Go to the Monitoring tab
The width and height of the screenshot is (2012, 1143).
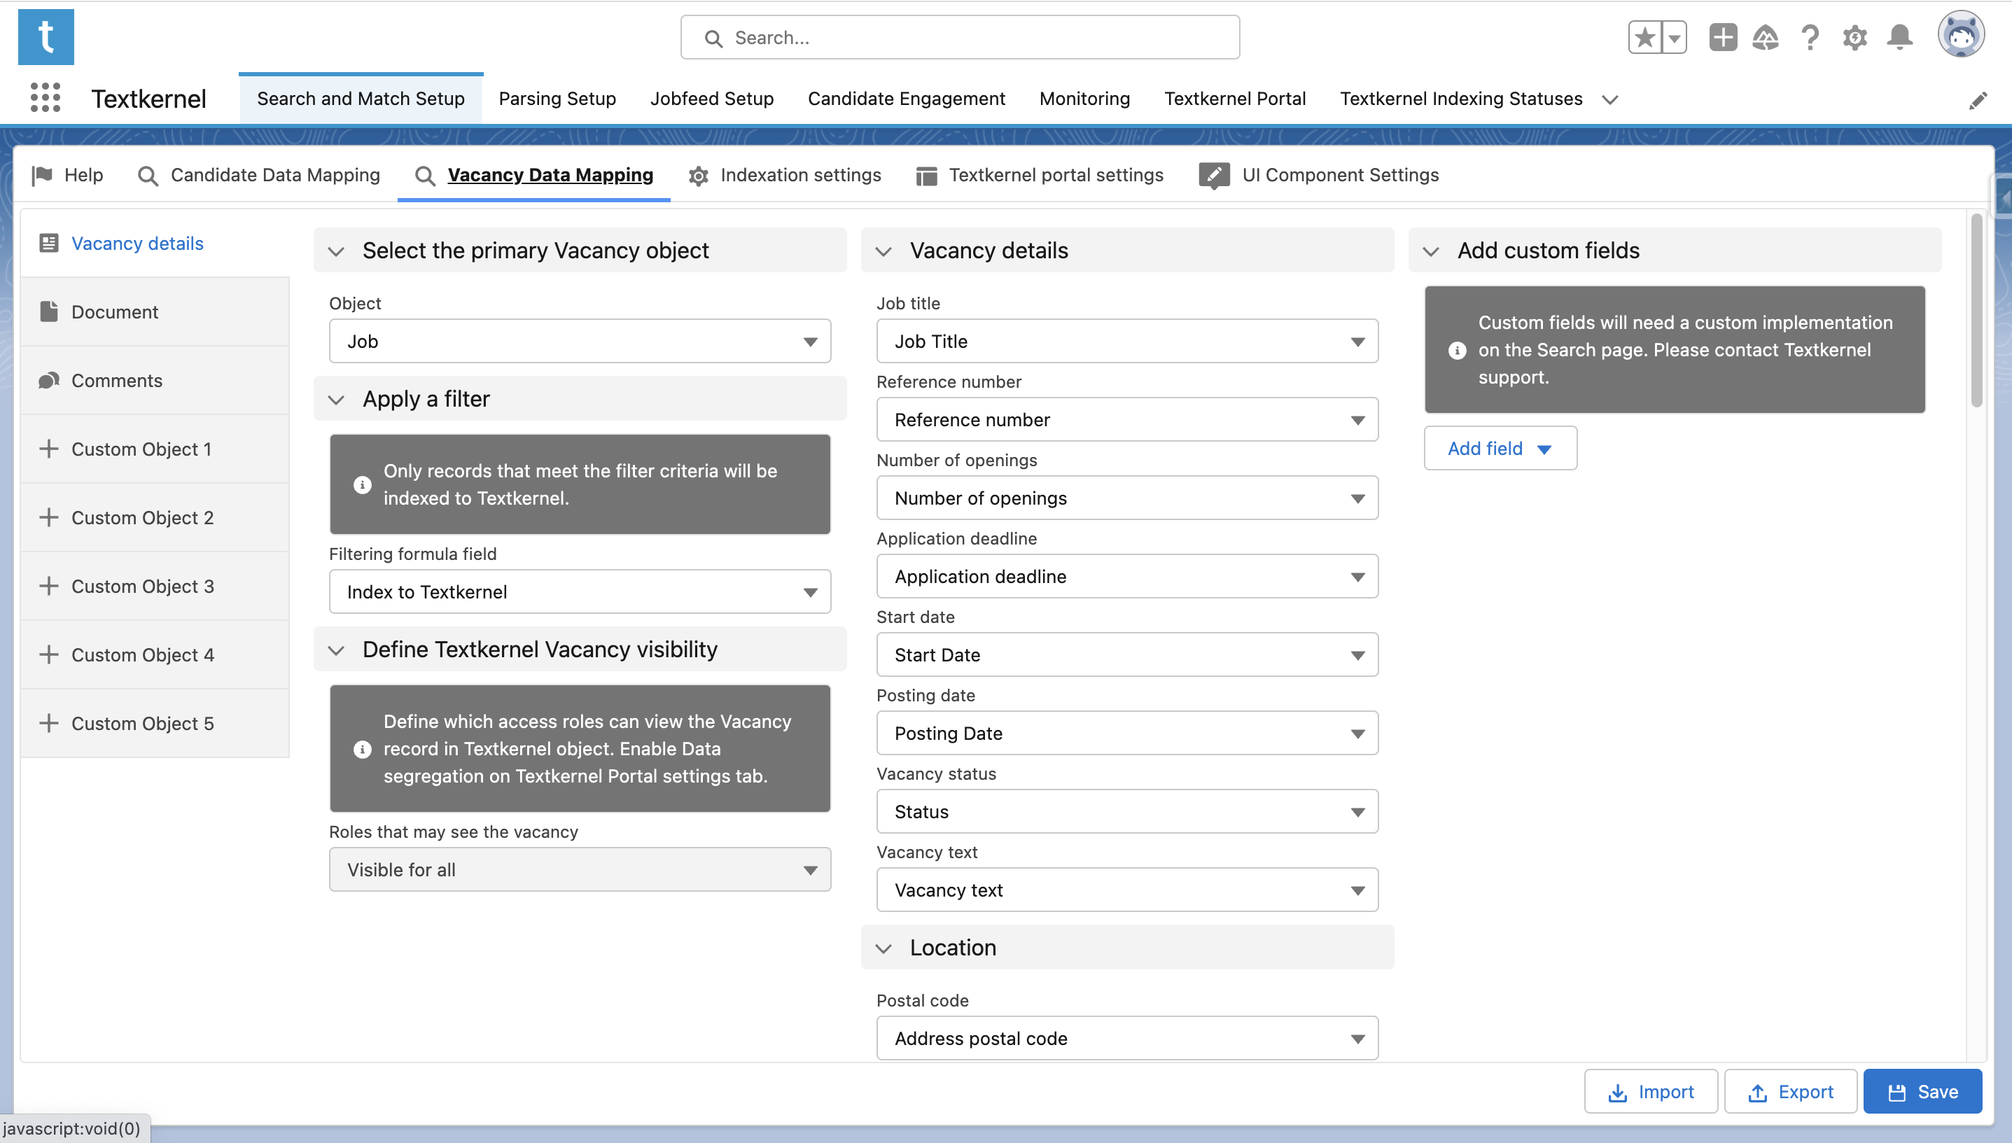1084,99
